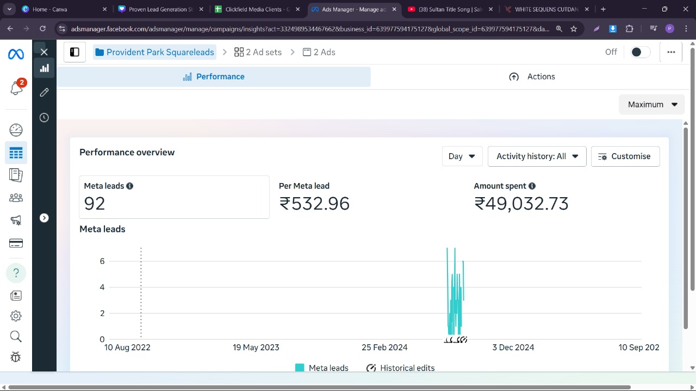Image resolution: width=696 pixels, height=391 pixels.
Task: Open the clock history icon
Action: [44, 118]
